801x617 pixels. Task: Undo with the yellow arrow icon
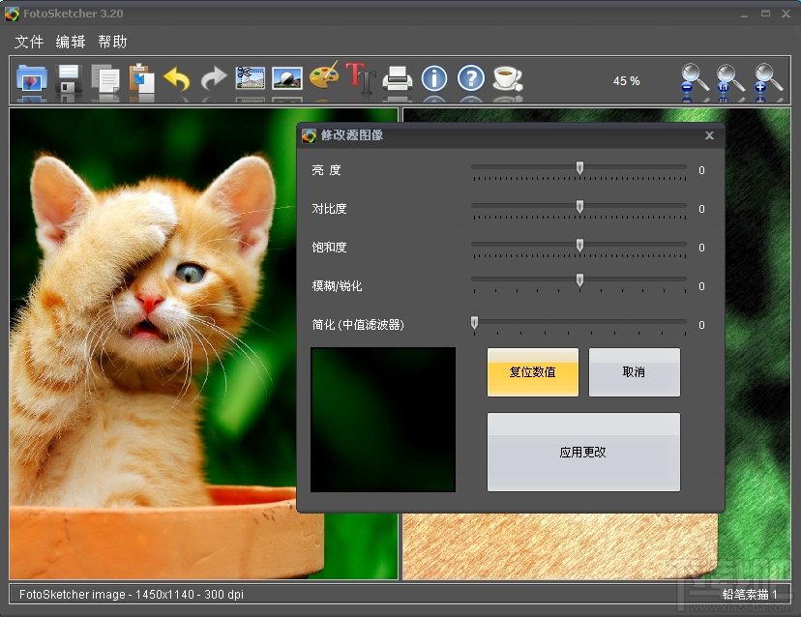pyautogui.click(x=177, y=78)
